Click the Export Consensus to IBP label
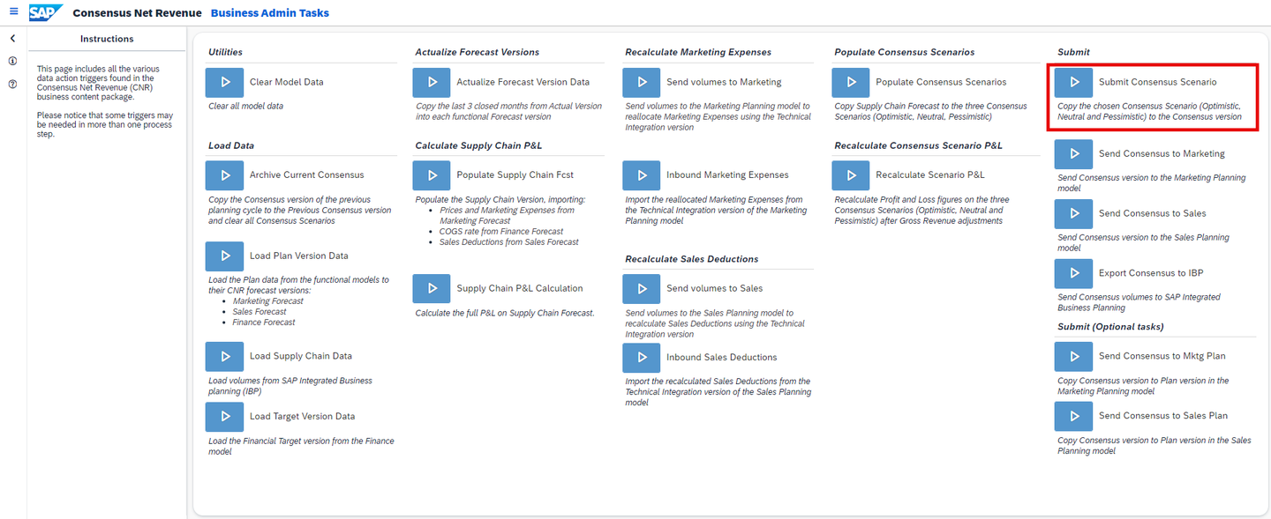Image resolution: width=1271 pixels, height=519 pixels. (1151, 273)
